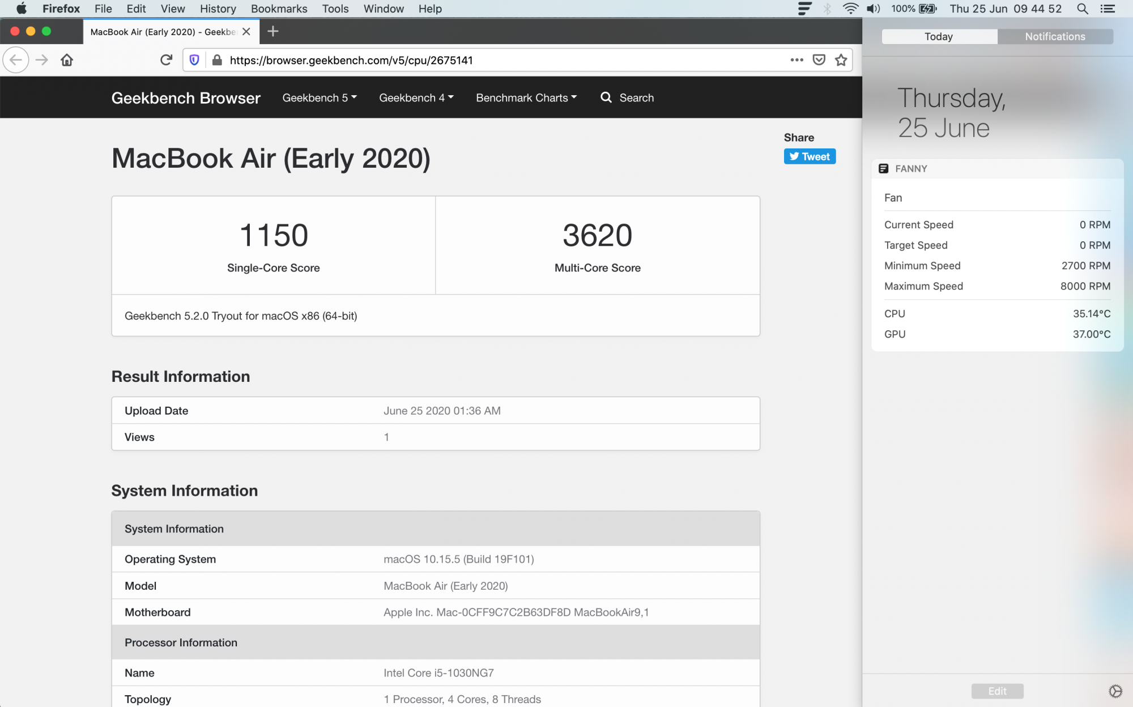Bookmark this page with star icon
The image size is (1133, 707).
pyautogui.click(x=841, y=60)
